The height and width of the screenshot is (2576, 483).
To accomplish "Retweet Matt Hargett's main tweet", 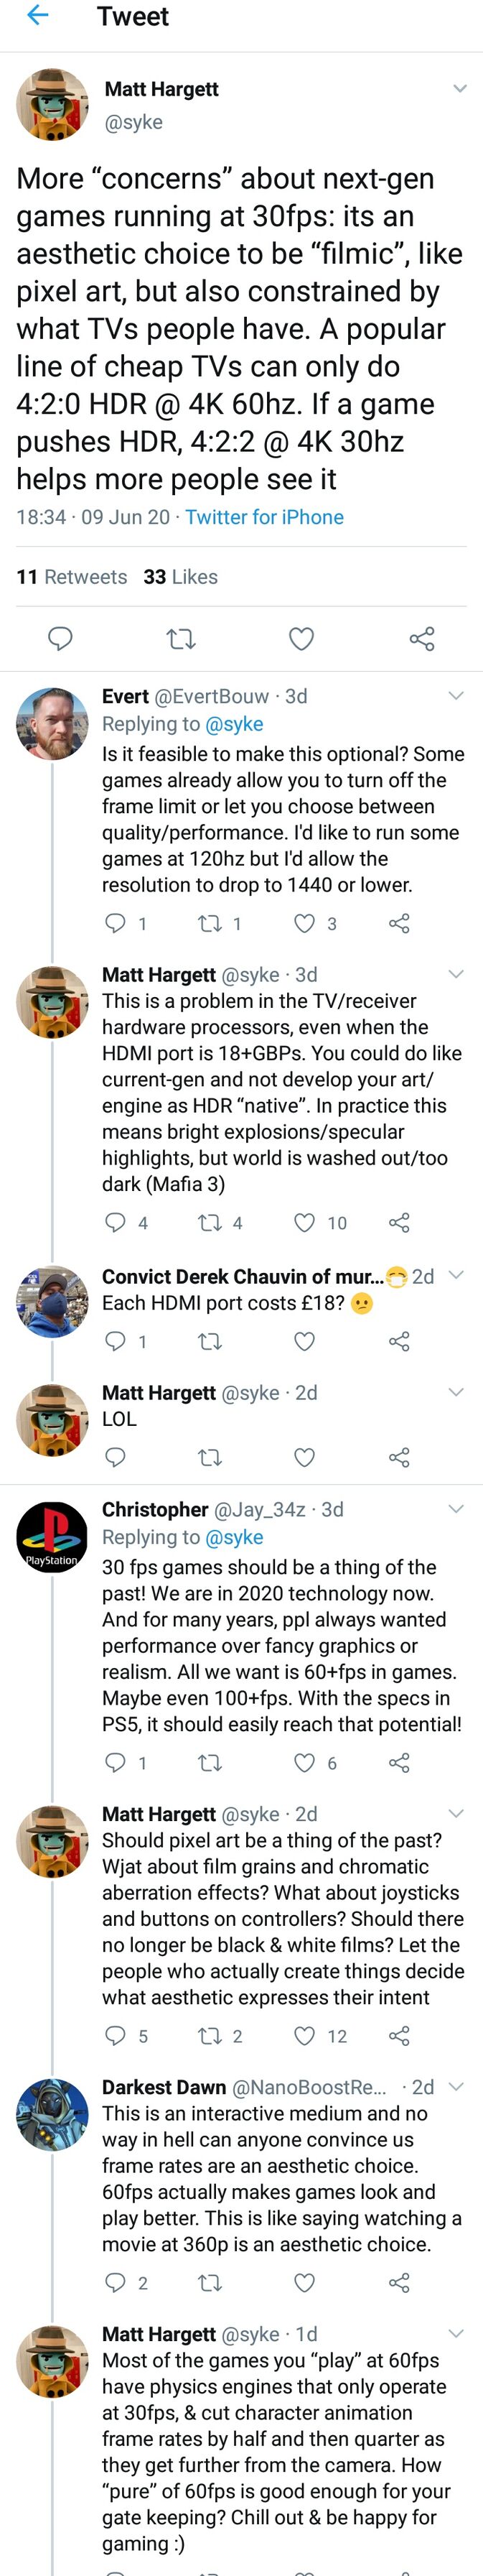I will coord(181,638).
